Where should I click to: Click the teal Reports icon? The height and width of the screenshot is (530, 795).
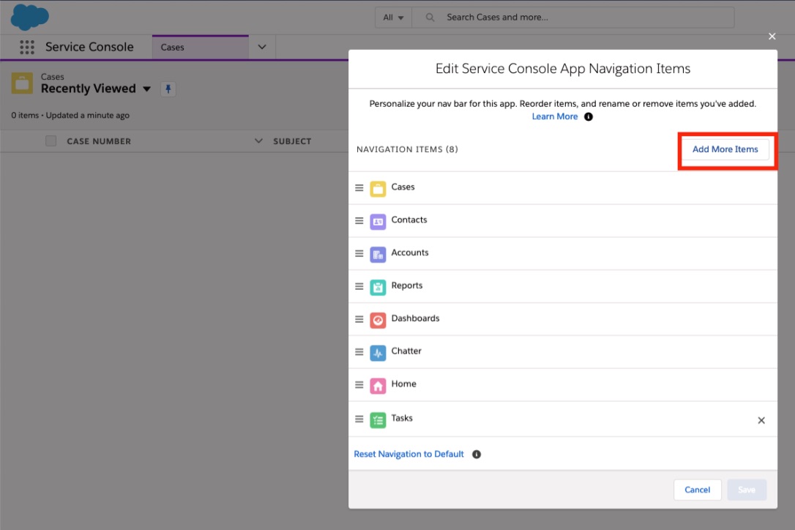pyautogui.click(x=378, y=288)
